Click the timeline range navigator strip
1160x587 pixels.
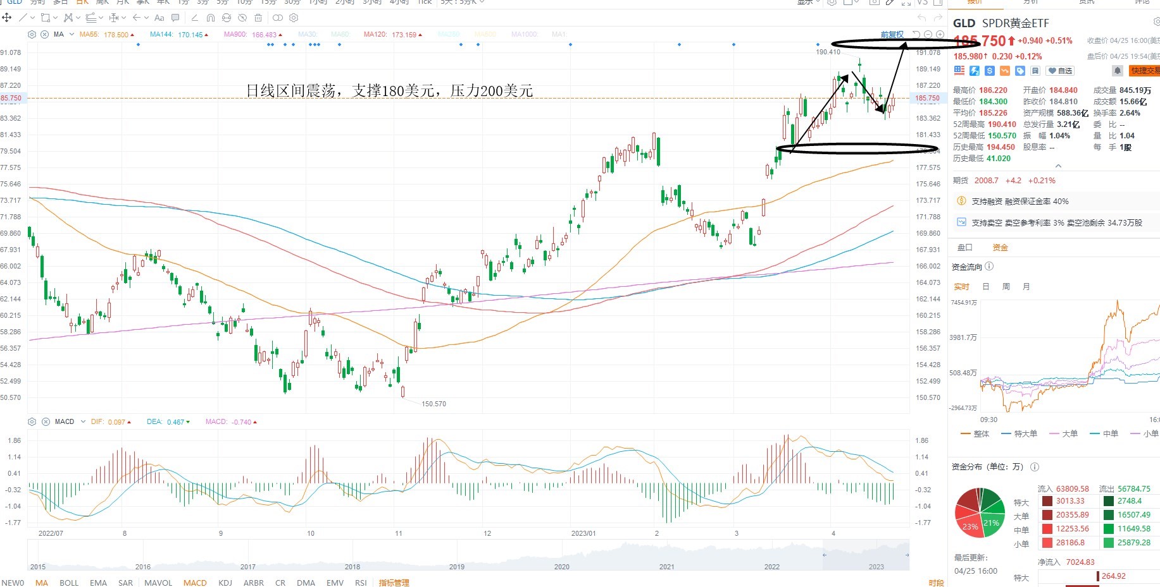pyautogui.click(x=468, y=556)
